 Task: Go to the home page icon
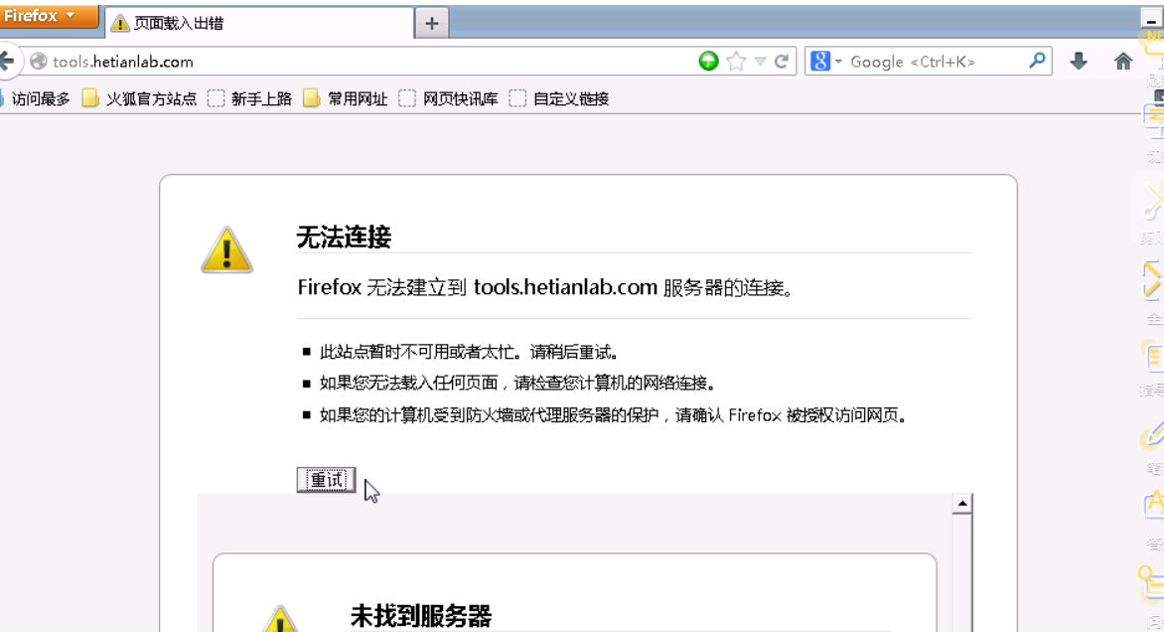click(x=1123, y=62)
